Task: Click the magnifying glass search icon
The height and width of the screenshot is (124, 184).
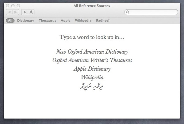Action: (128, 12)
